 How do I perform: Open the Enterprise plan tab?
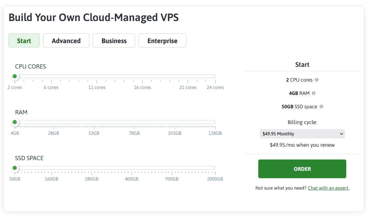162,40
